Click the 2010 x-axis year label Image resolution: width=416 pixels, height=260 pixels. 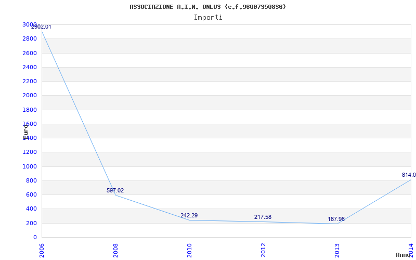click(x=189, y=251)
